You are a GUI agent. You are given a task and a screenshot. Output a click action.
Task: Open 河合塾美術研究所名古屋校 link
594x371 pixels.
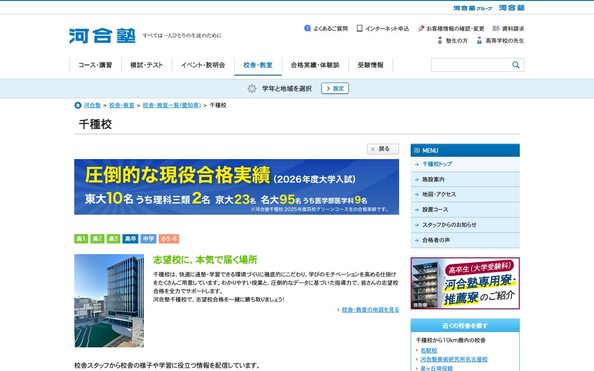tap(454, 359)
